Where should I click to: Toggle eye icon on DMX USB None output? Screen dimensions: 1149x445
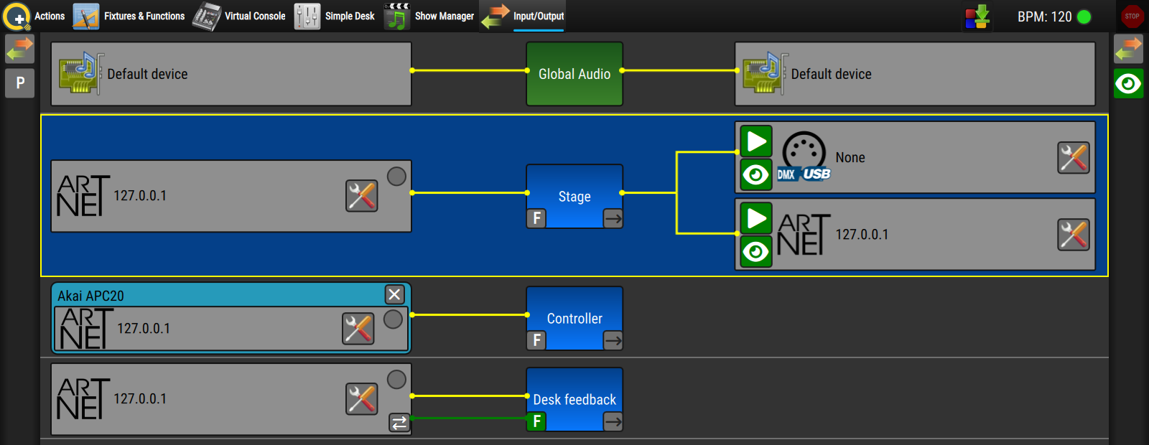point(756,174)
